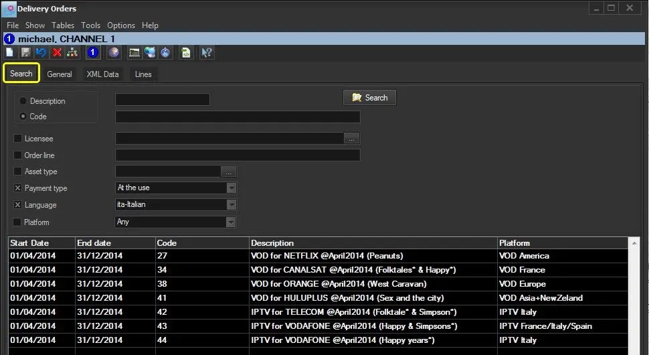Expand the Language ita-Italian dropdown
The width and height of the screenshot is (649, 355).
point(231,205)
